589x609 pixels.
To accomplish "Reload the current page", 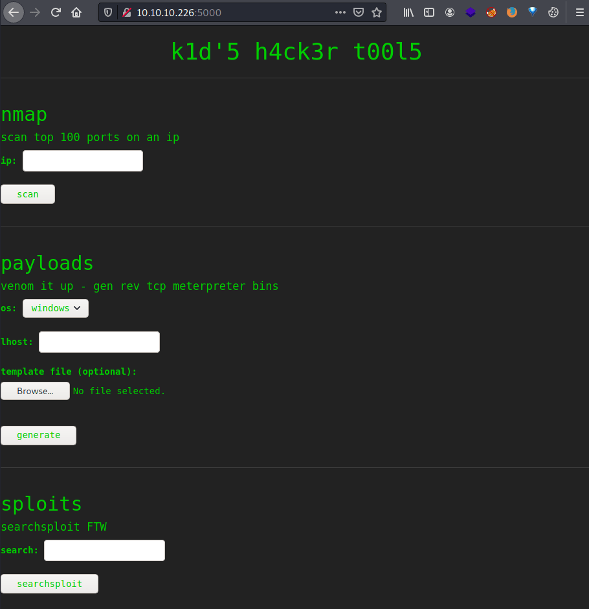I will pyautogui.click(x=56, y=12).
